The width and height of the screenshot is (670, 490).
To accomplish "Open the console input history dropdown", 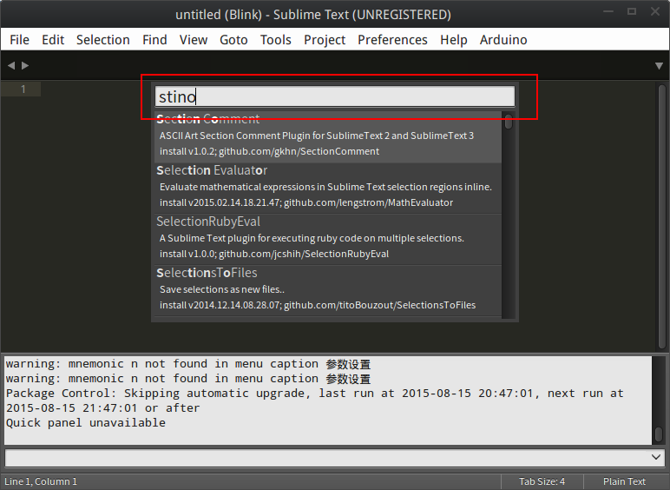I will pyautogui.click(x=656, y=458).
